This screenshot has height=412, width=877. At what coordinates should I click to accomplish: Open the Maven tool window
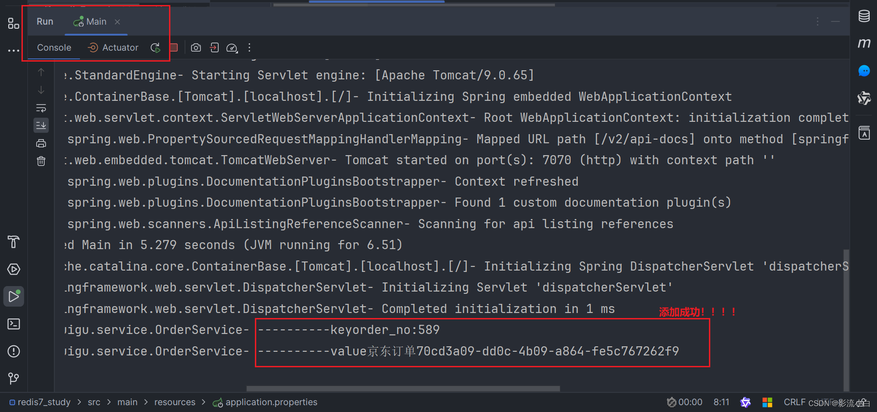[864, 43]
